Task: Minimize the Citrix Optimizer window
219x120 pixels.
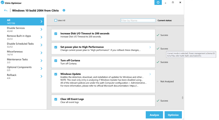Action: [x=165, y=3]
